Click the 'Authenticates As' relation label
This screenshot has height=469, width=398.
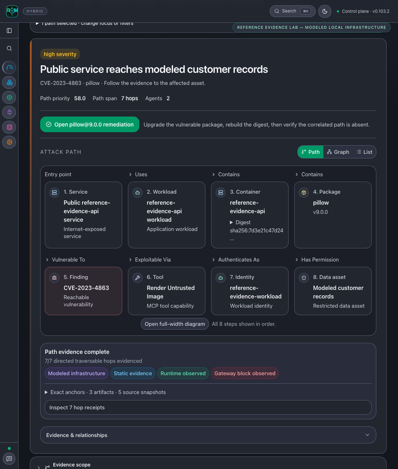coord(239,260)
